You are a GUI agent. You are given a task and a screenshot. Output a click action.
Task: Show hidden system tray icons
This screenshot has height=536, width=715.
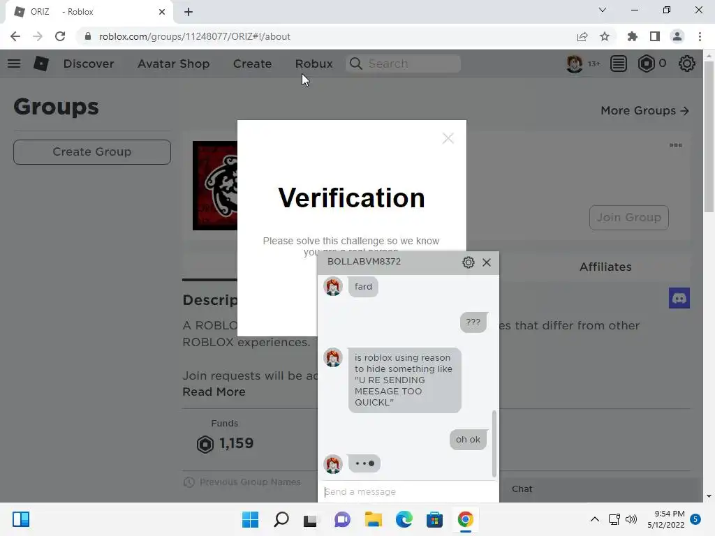(x=595, y=519)
